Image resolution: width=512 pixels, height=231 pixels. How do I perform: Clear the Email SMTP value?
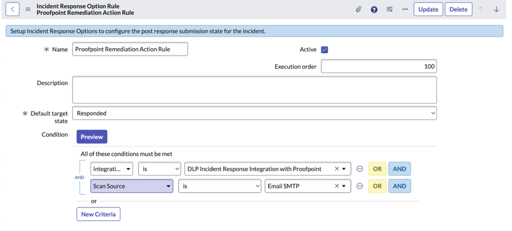coord(337,186)
